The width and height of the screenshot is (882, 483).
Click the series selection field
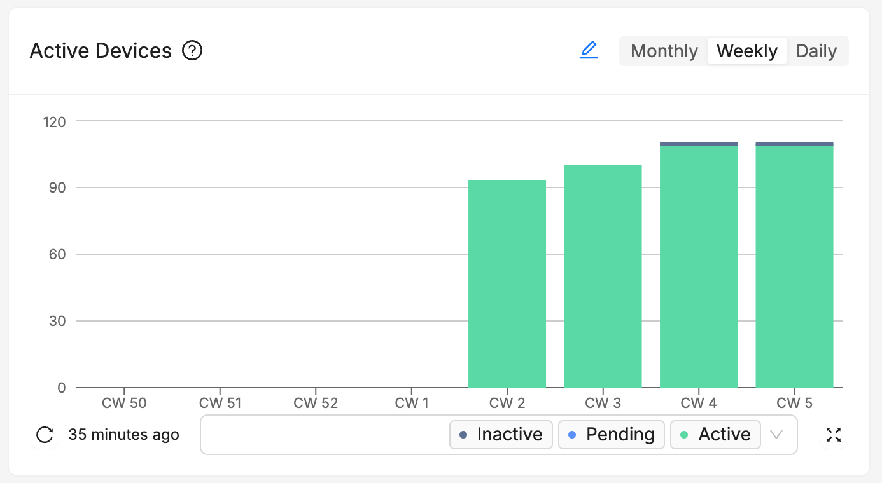[318, 435]
